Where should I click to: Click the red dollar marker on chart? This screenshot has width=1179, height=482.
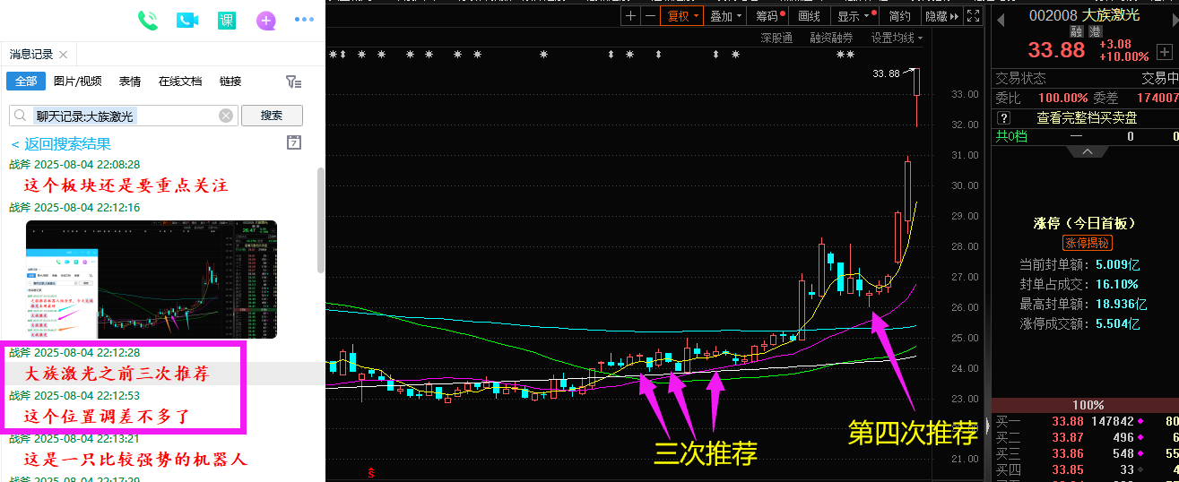pos(371,471)
